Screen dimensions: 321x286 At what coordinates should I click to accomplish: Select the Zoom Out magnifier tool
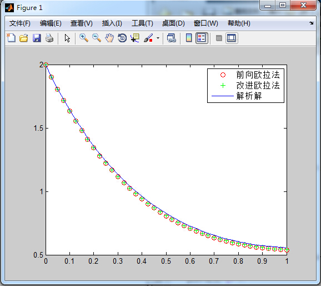click(97, 38)
